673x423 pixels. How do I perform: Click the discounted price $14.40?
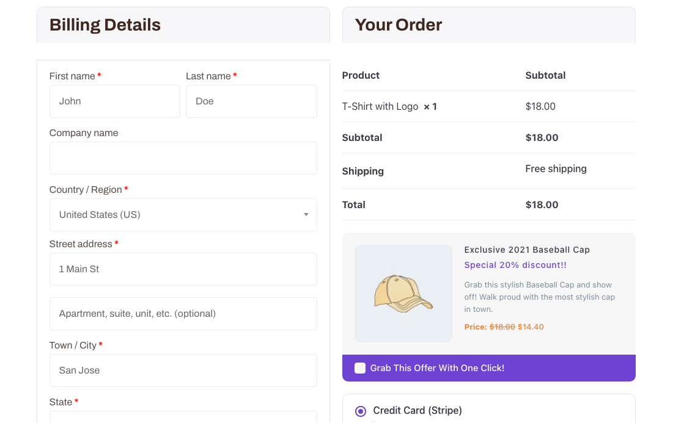click(x=531, y=327)
